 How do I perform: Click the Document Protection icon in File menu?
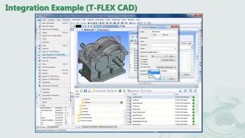[39, 95]
